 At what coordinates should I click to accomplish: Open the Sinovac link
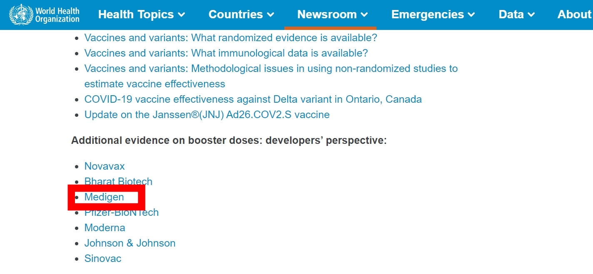(103, 259)
